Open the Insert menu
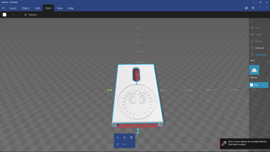 tap(13, 8)
